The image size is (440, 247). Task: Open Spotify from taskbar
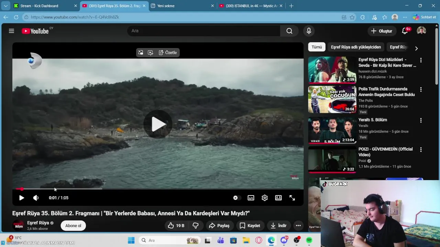click(309, 240)
